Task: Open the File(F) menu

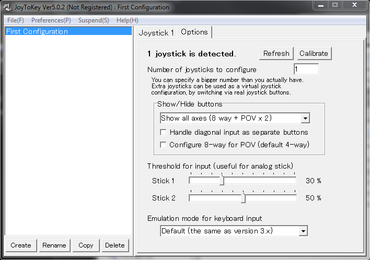Action: coord(16,20)
